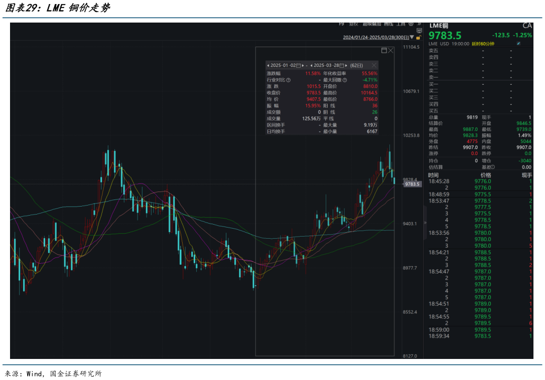Step end date 2025-03-28 backward
The height and width of the screenshot is (380, 545).
coord(312,65)
